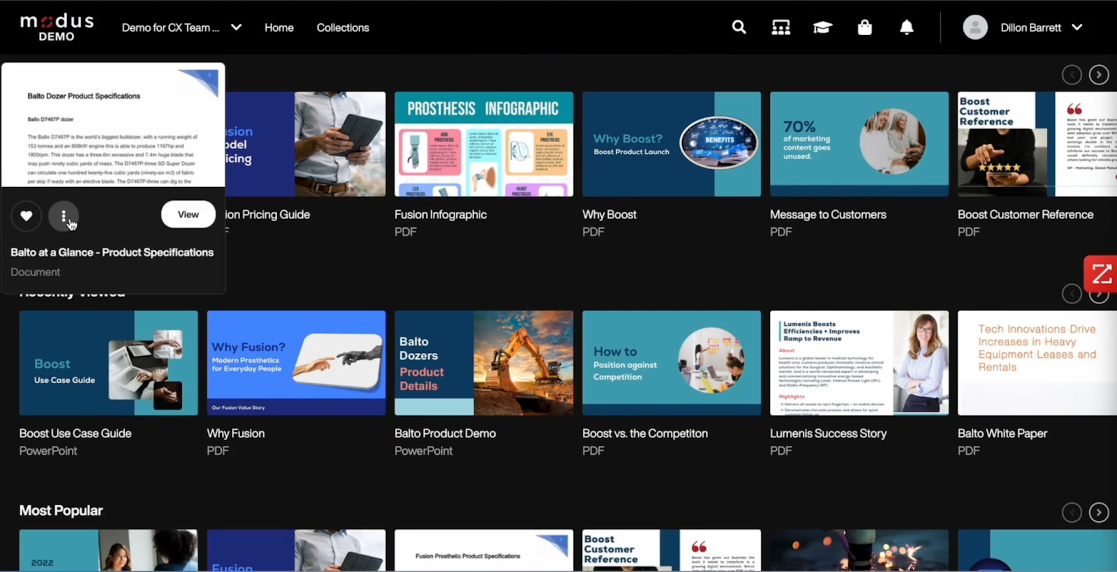Click the Boost Customer Reference title

(x=1026, y=215)
